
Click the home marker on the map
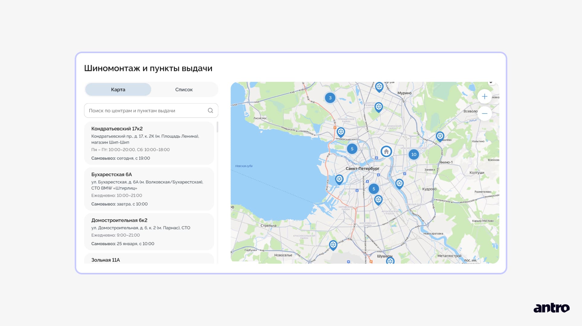coord(386,151)
